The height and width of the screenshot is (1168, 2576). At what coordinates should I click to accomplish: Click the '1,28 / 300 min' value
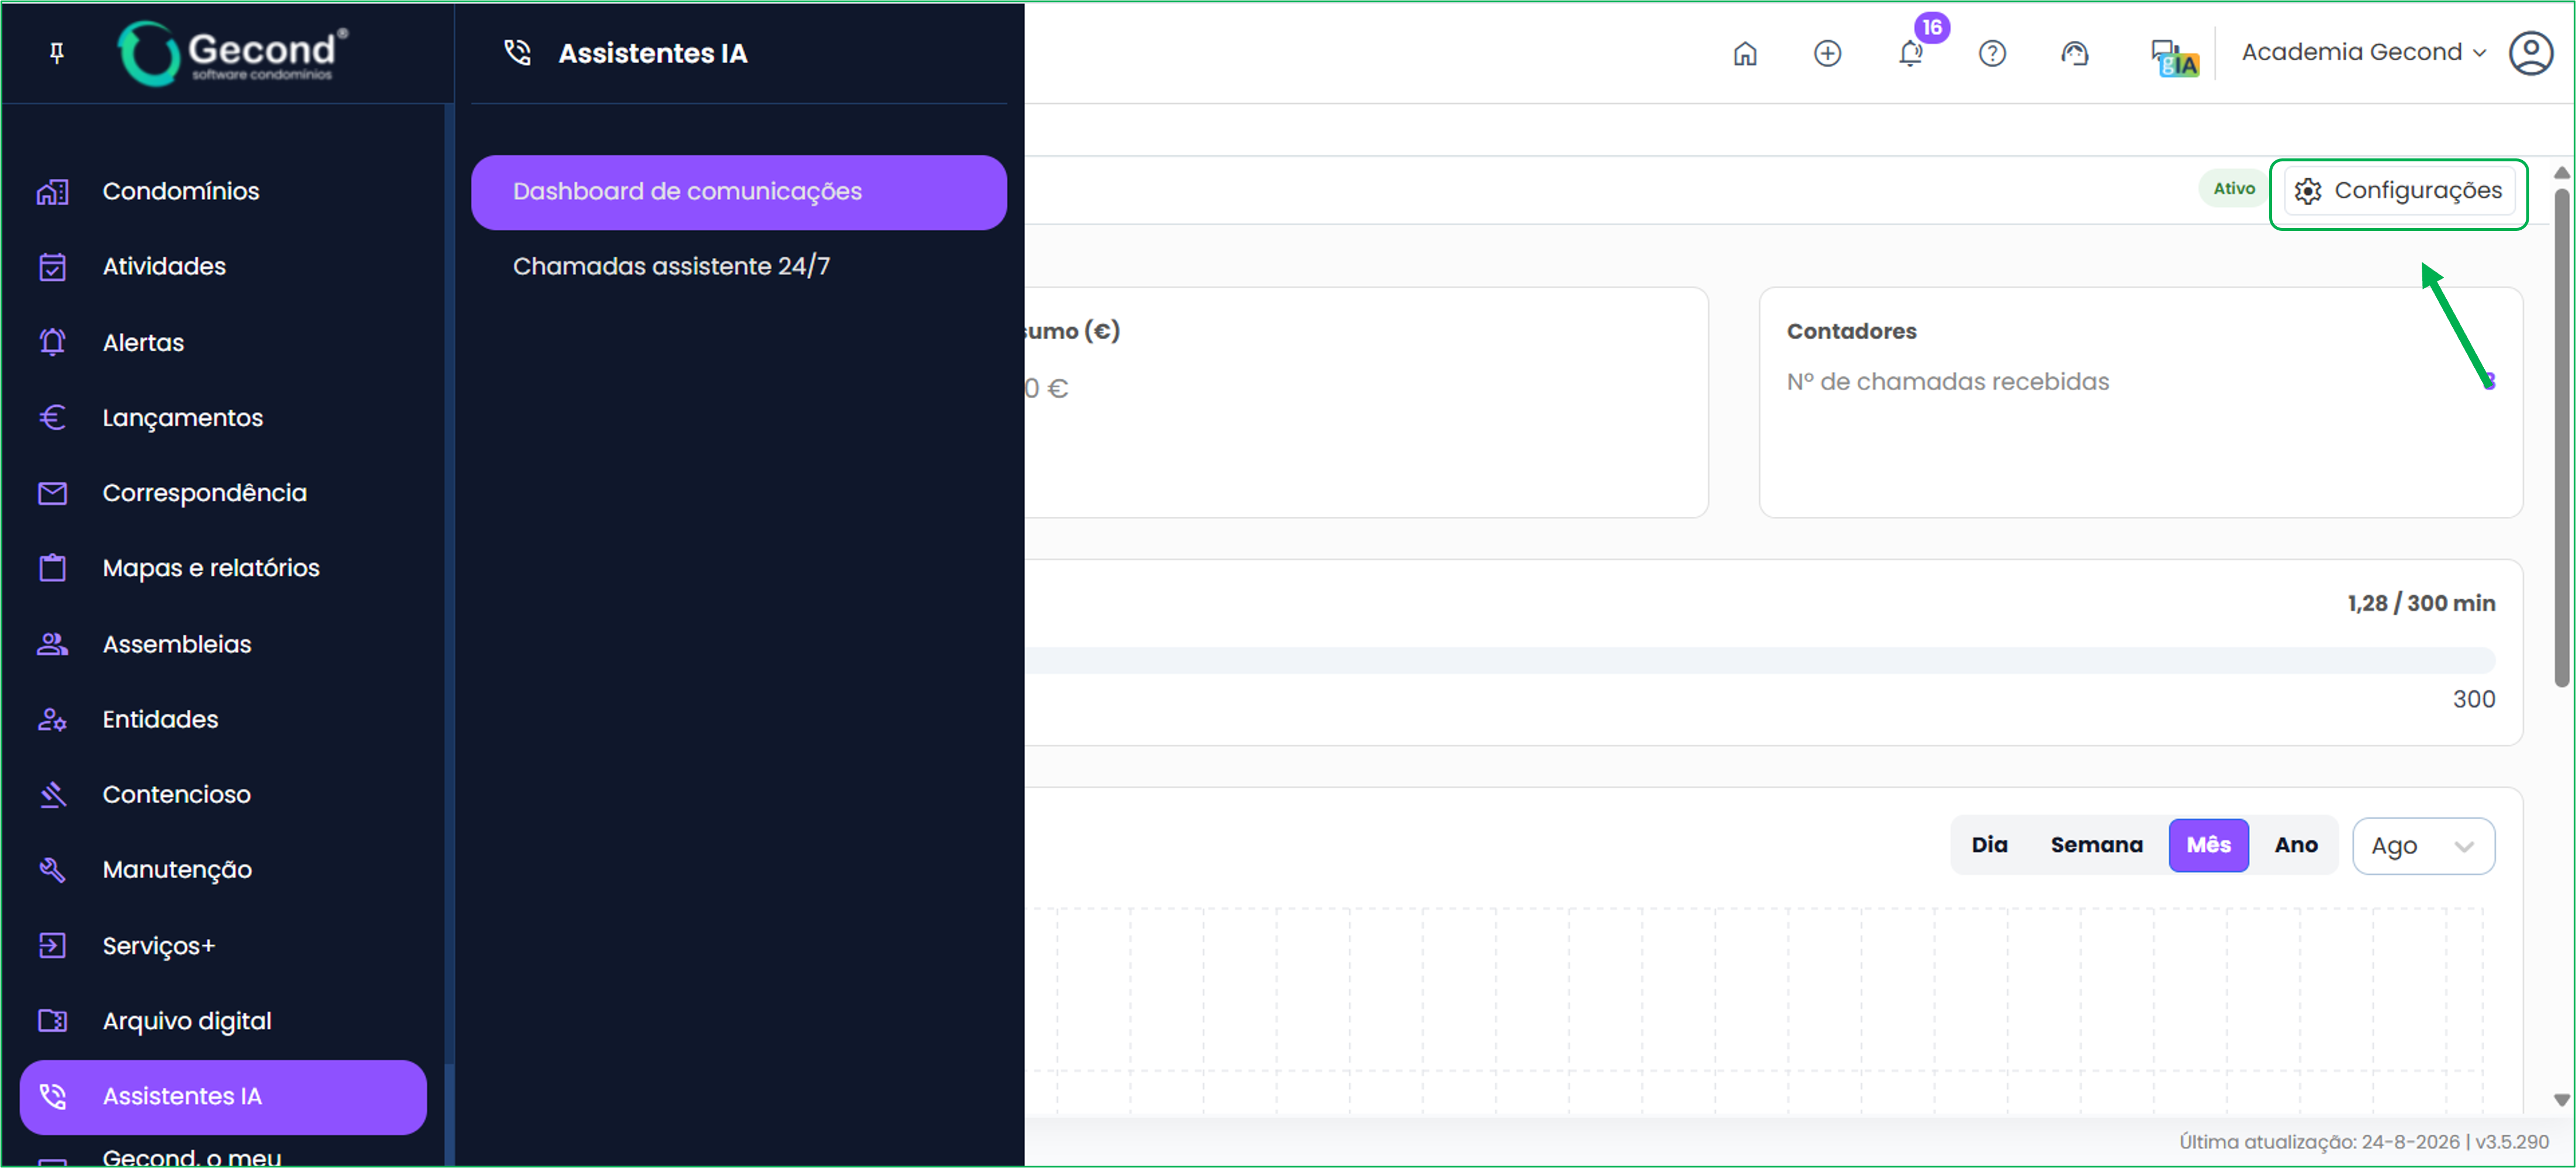pos(2420,603)
